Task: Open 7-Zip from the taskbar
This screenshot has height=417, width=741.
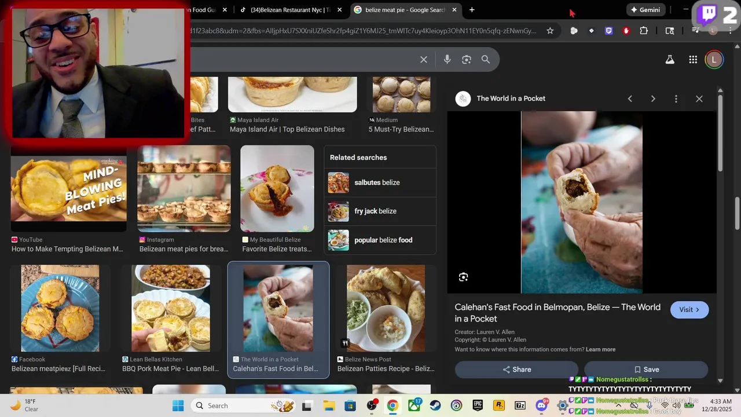Action: pyautogui.click(x=520, y=405)
